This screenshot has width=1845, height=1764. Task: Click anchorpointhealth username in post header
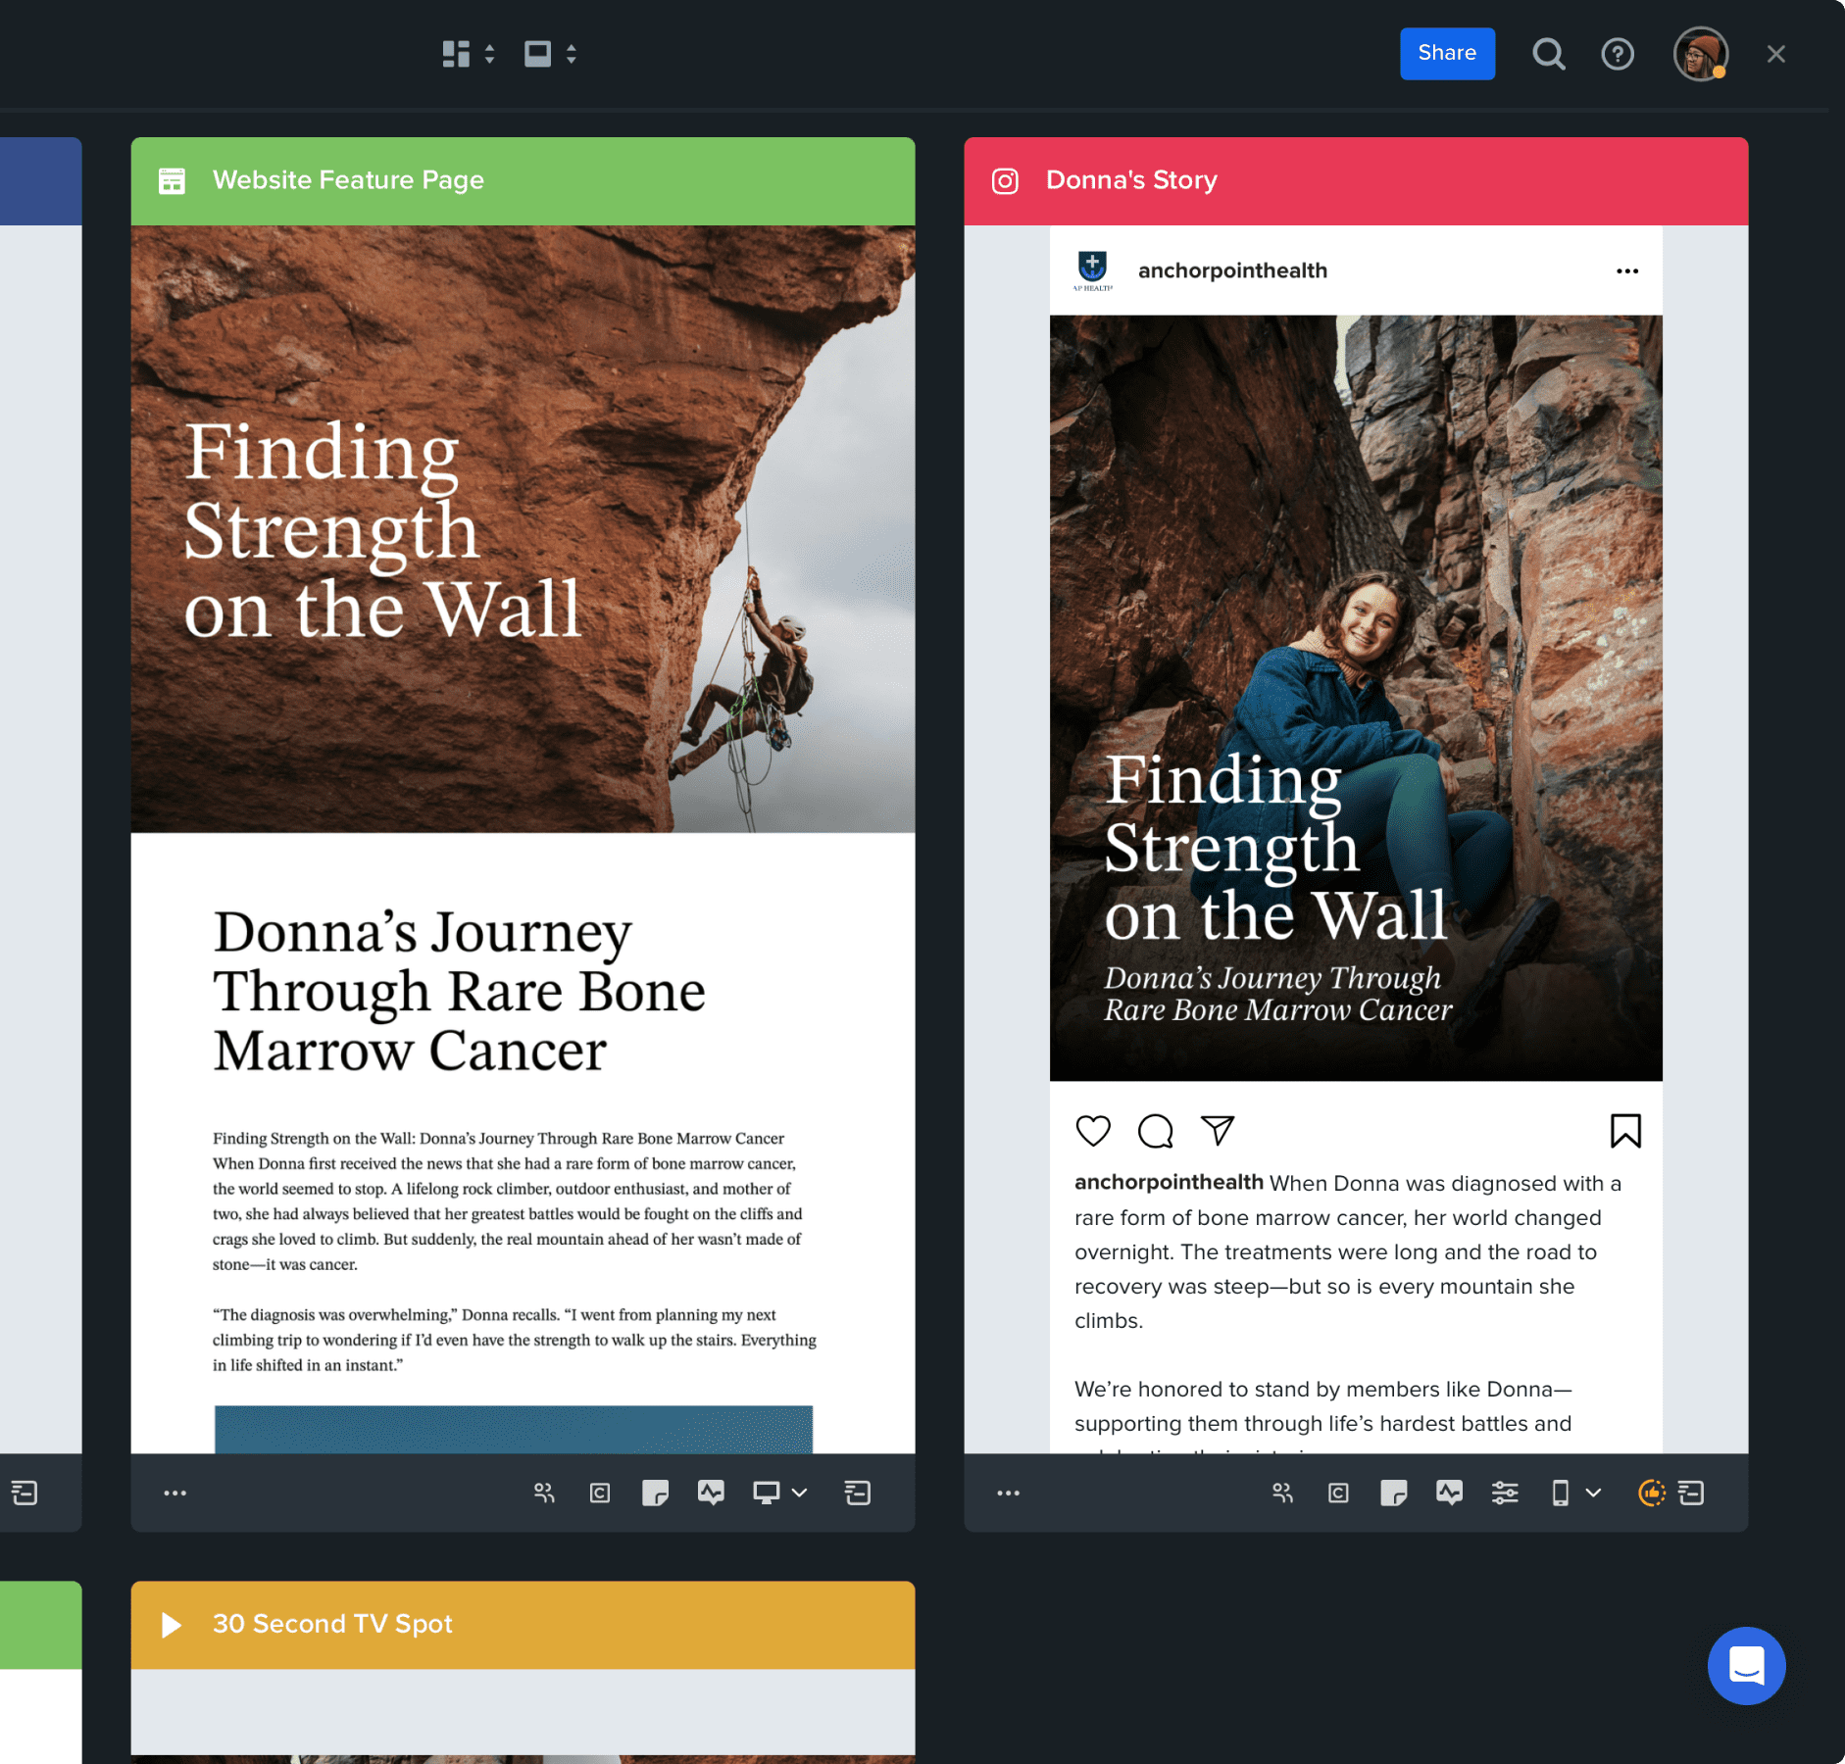pyautogui.click(x=1232, y=270)
